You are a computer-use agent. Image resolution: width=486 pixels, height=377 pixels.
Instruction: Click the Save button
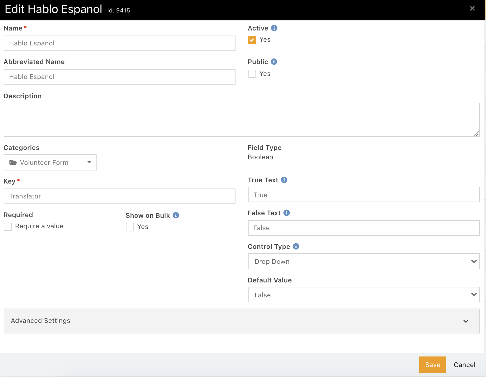coord(432,365)
